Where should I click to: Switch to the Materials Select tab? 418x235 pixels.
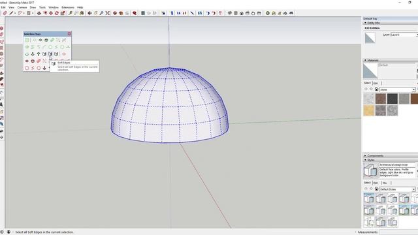(x=367, y=83)
